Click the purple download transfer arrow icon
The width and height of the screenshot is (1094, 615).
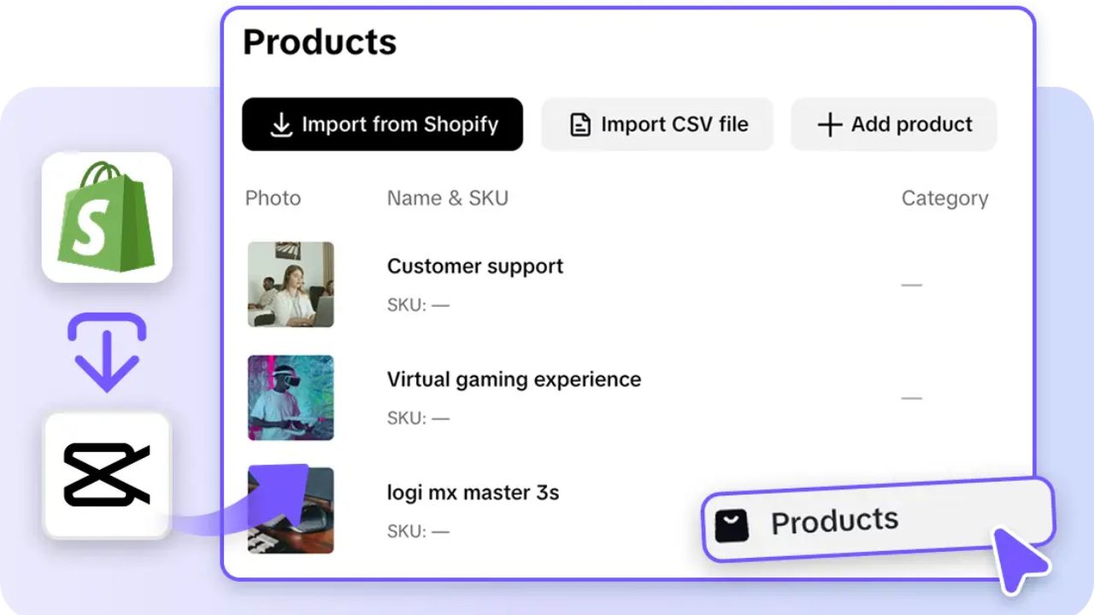106,348
